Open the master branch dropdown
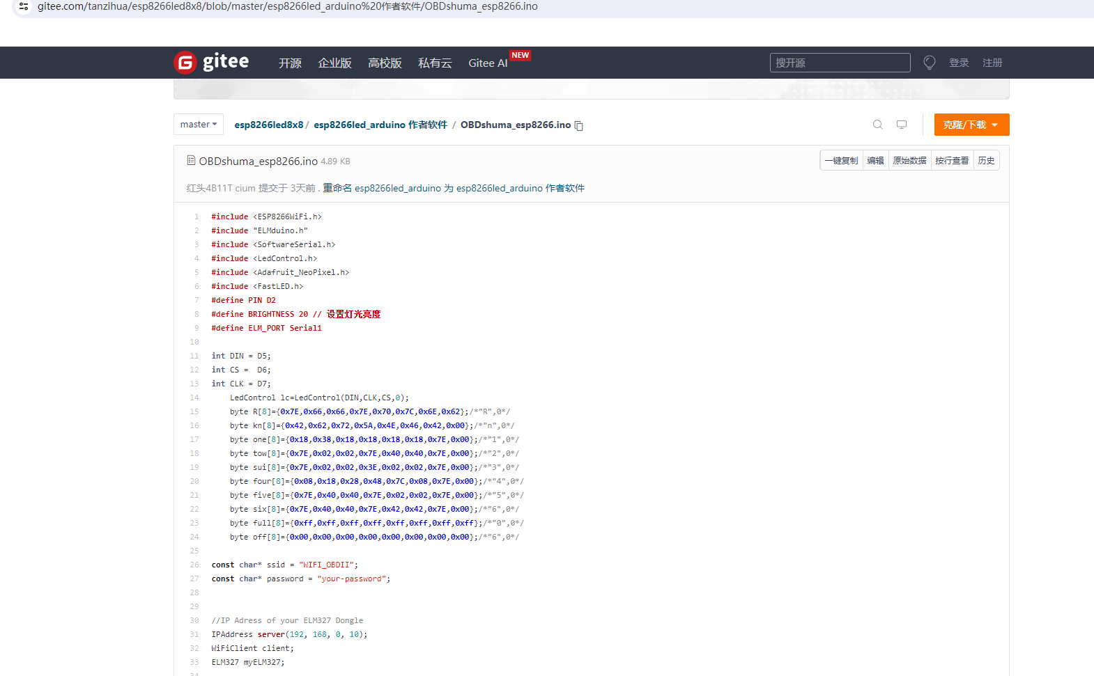The image size is (1094, 676). click(x=199, y=125)
